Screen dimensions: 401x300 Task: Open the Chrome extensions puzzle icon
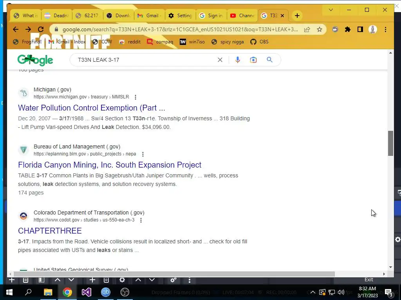tap(348, 29)
